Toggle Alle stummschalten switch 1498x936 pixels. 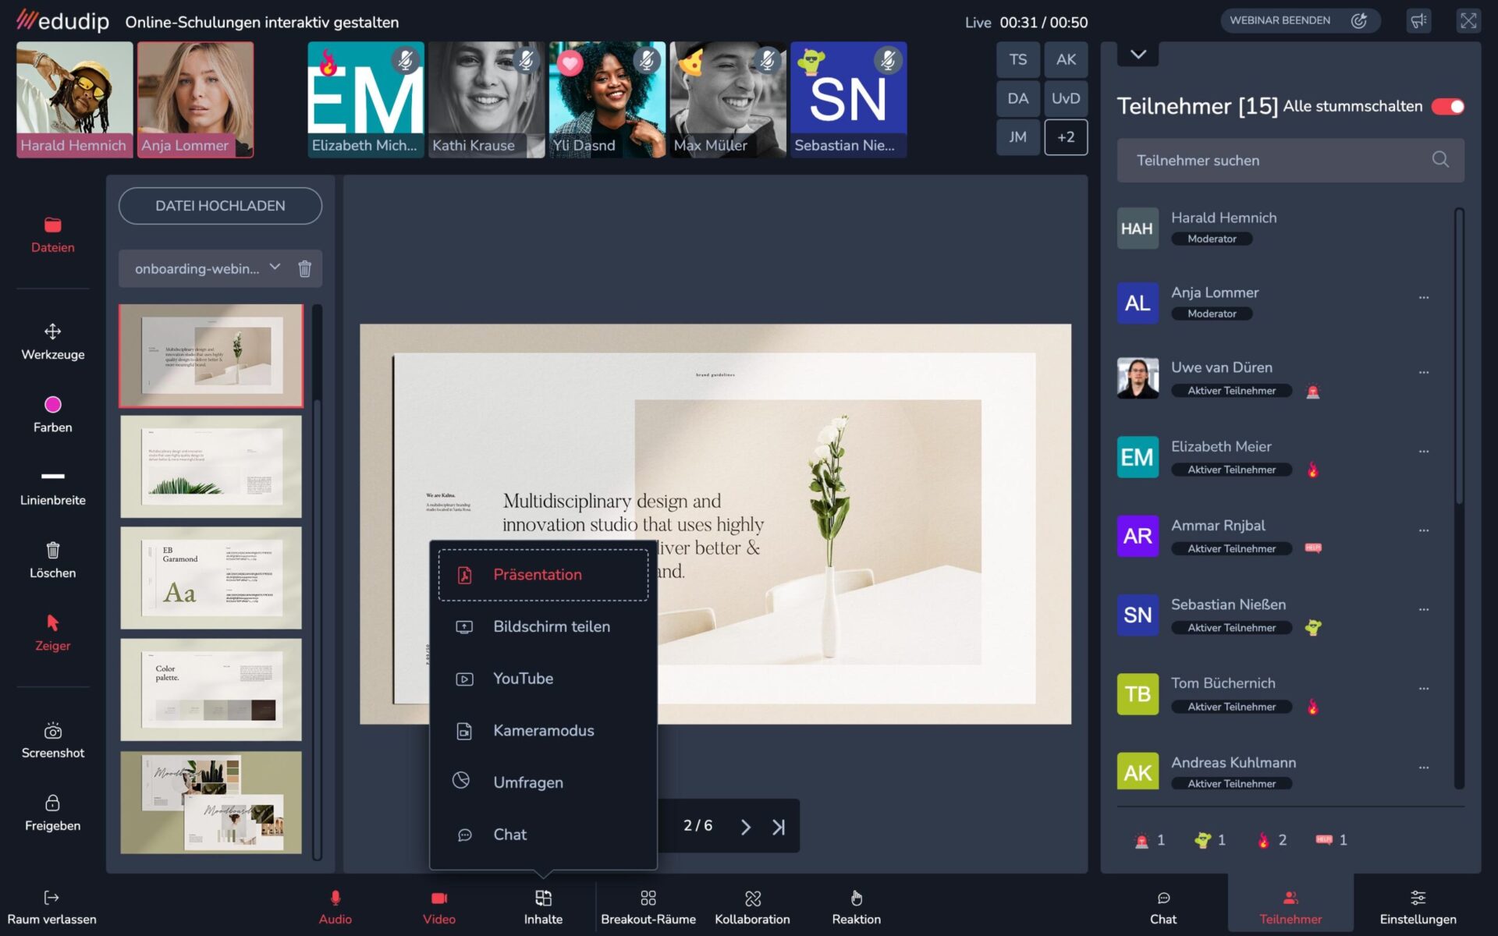coord(1447,106)
